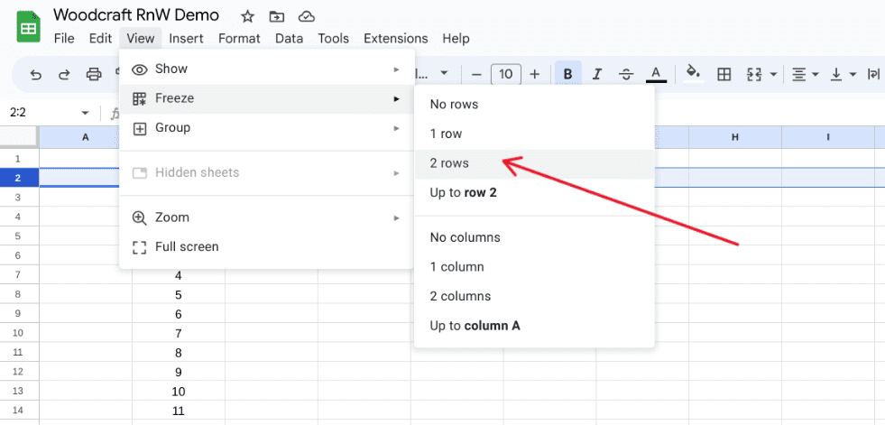
Task: Expand the Freeze submenu
Action: [x=267, y=98]
